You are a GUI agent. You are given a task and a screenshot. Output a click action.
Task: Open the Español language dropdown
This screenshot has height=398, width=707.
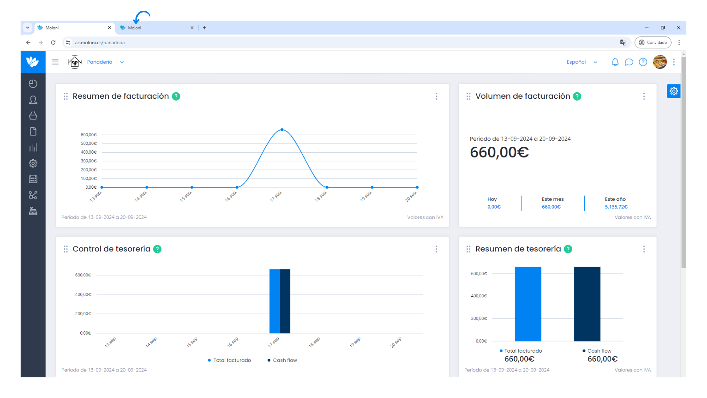582,62
